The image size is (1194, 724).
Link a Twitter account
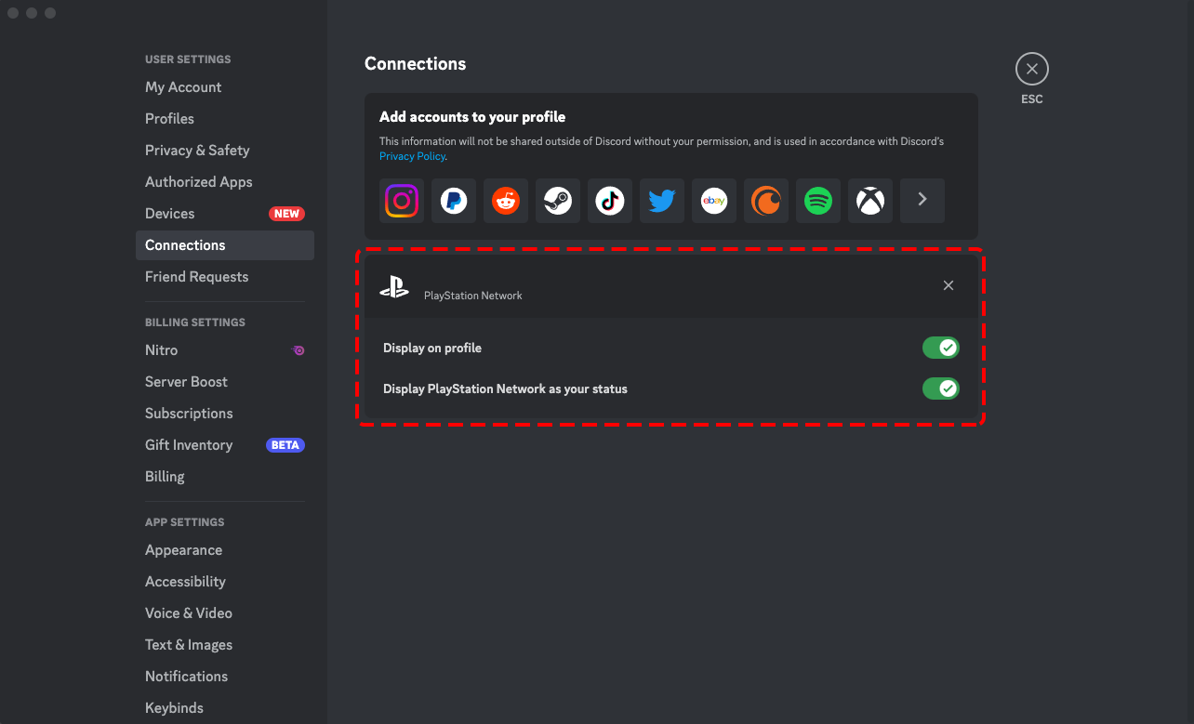662,201
